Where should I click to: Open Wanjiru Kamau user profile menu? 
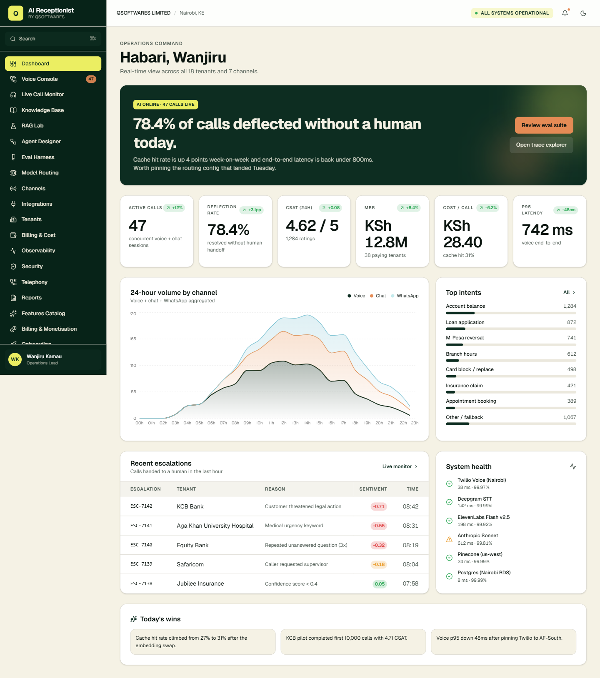pyautogui.click(x=53, y=359)
